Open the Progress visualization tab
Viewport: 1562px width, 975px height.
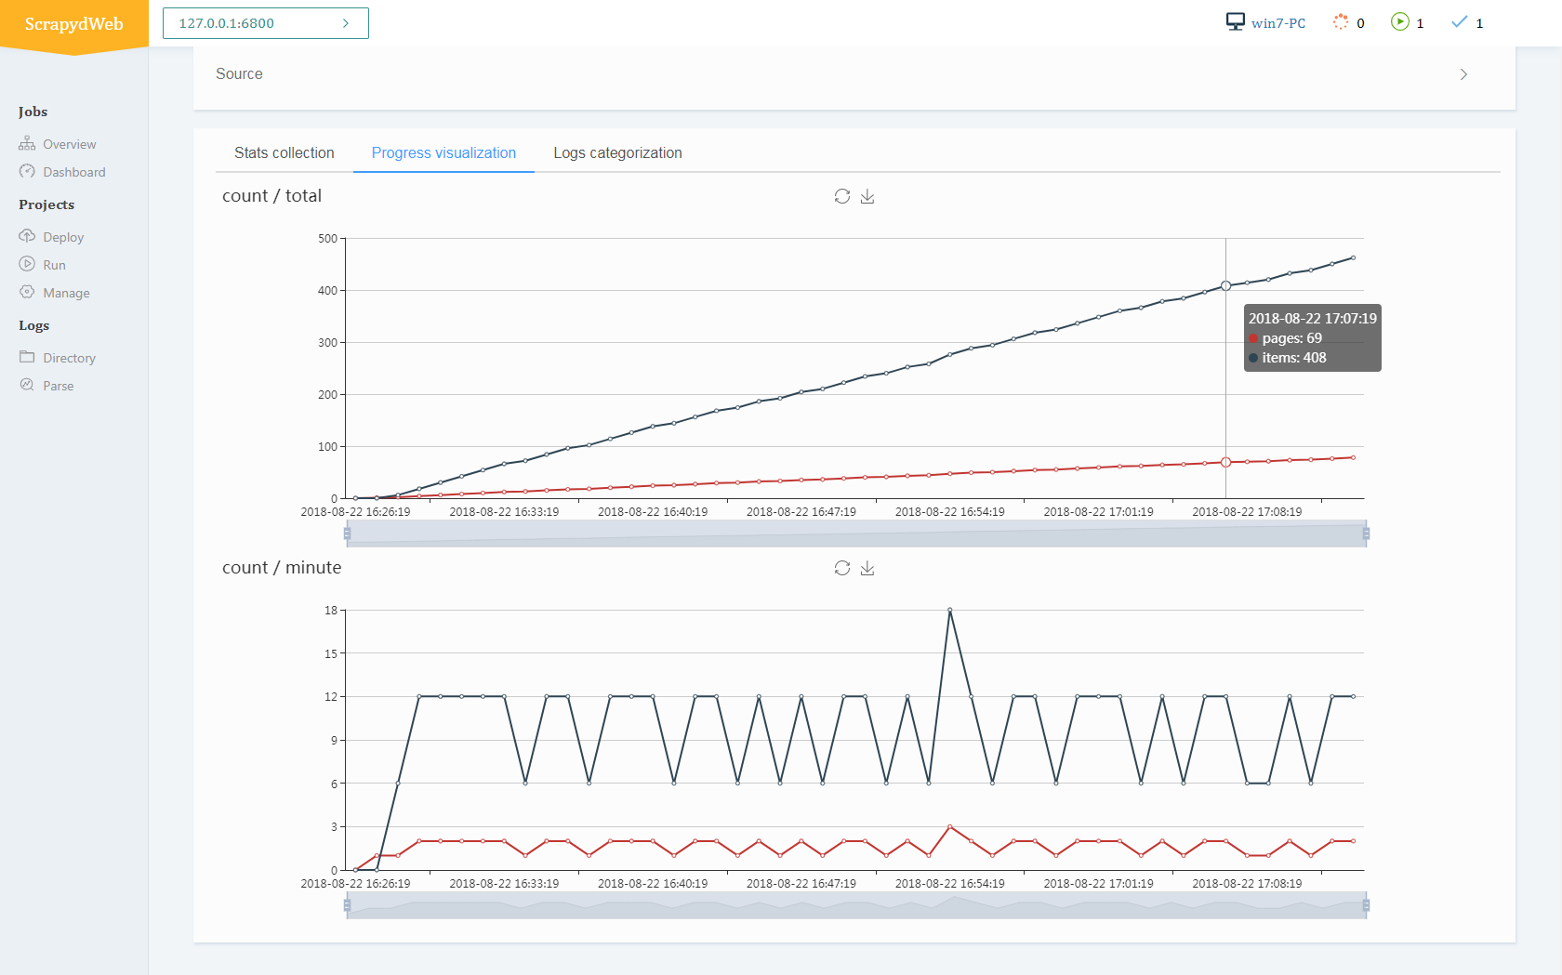[443, 153]
